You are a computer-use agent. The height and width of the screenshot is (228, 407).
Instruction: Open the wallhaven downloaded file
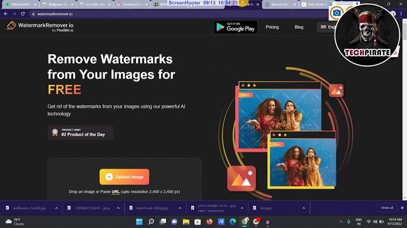[x=29, y=208]
